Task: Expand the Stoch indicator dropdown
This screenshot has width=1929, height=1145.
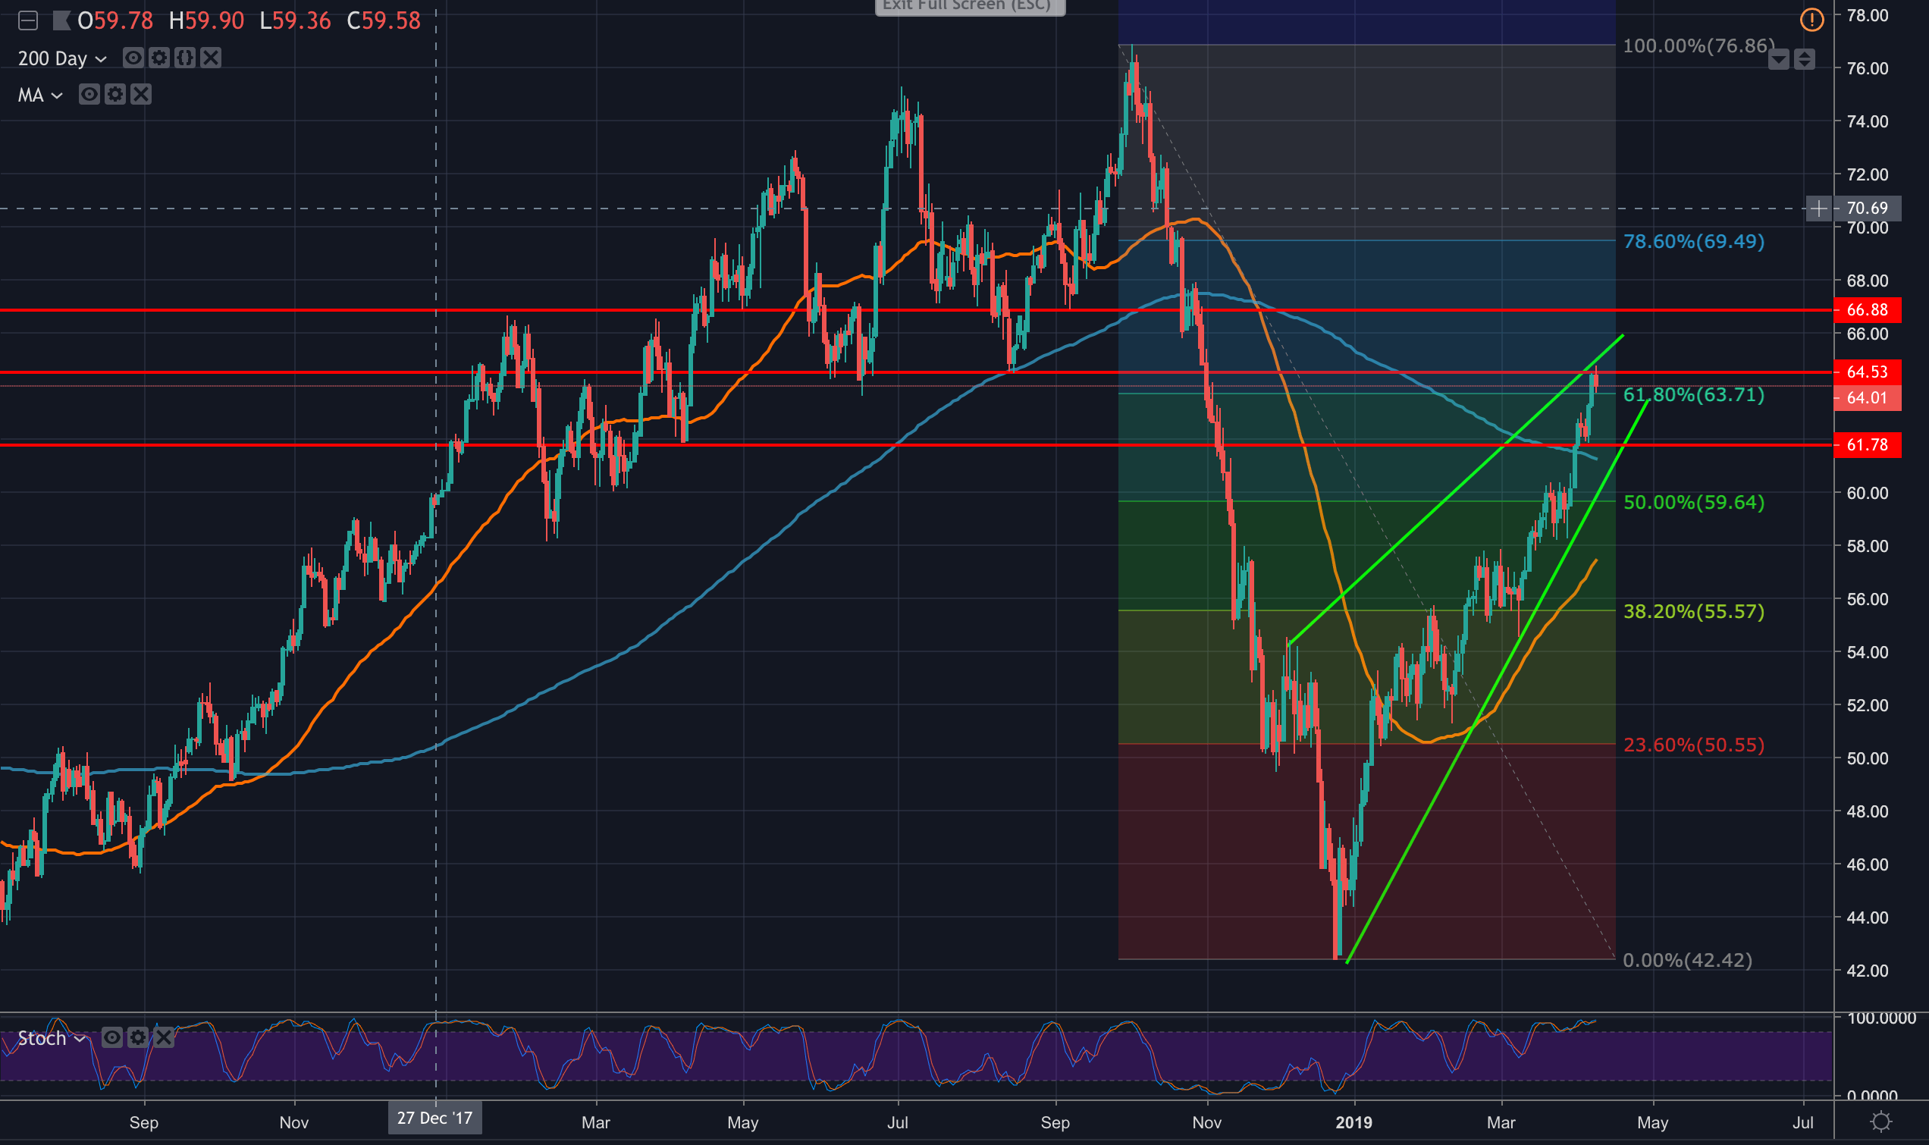Action: point(79,1040)
